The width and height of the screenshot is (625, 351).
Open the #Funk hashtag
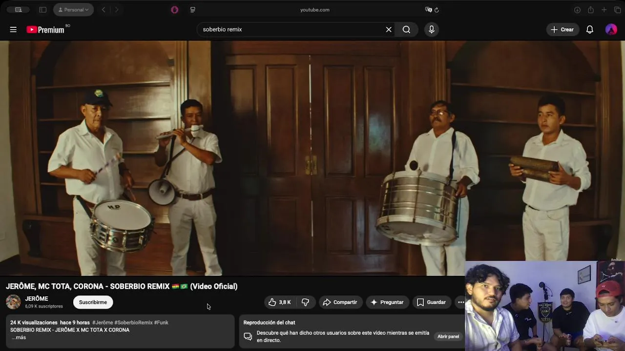161,323
